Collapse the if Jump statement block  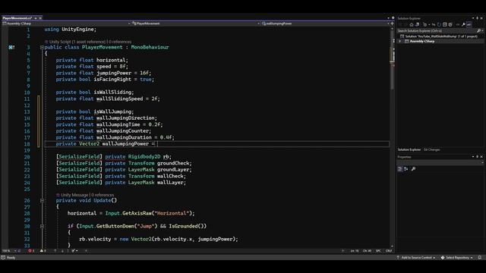tap(42, 226)
